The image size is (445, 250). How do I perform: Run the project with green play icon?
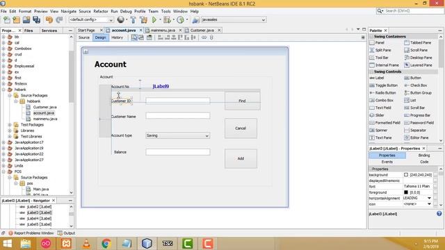pyautogui.click(x=154, y=19)
